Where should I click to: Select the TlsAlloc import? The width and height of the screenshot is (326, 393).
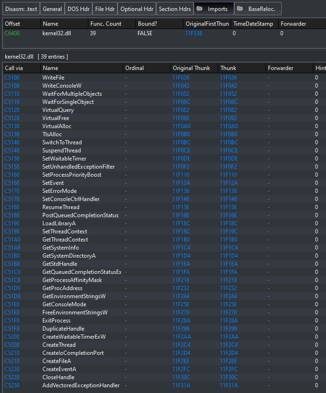pyautogui.click(x=164, y=134)
